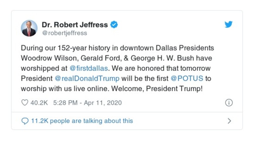Screen dimensions: 254x141
Task: Open the @robertjeffress handle
Action: coord(64,33)
